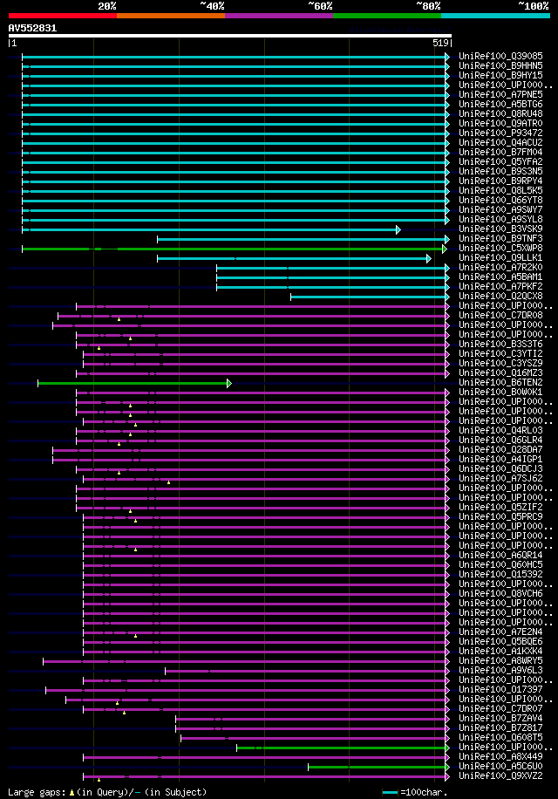Open hit UniRef100_A7SJ62
Viewport: 558px width, 799px height.
500,479
